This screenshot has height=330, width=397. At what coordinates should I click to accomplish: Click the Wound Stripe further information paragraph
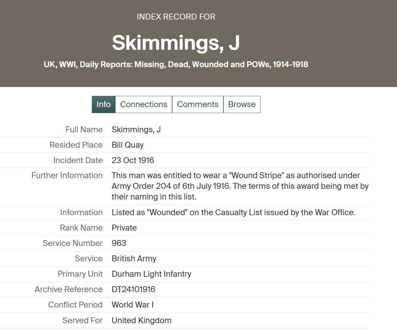click(240, 186)
